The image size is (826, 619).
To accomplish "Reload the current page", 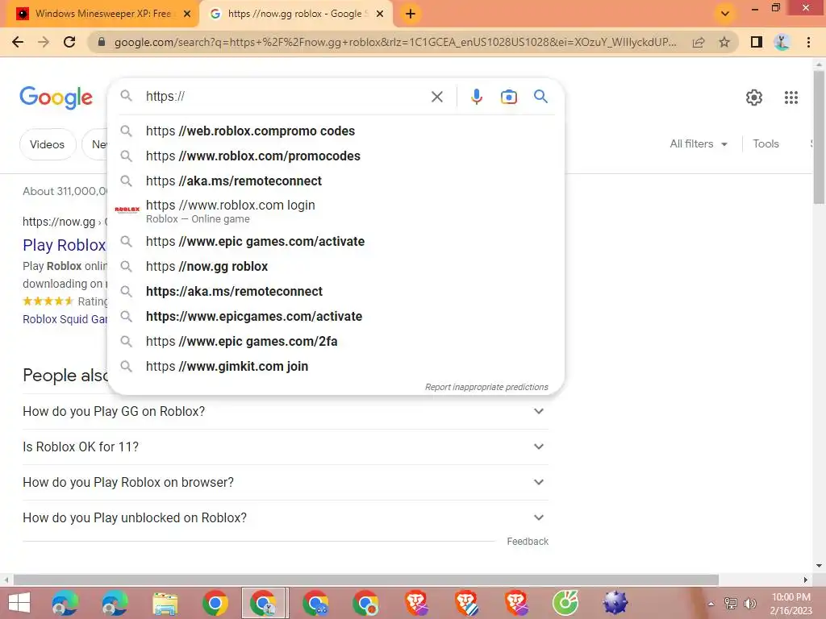I will point(69,42).
